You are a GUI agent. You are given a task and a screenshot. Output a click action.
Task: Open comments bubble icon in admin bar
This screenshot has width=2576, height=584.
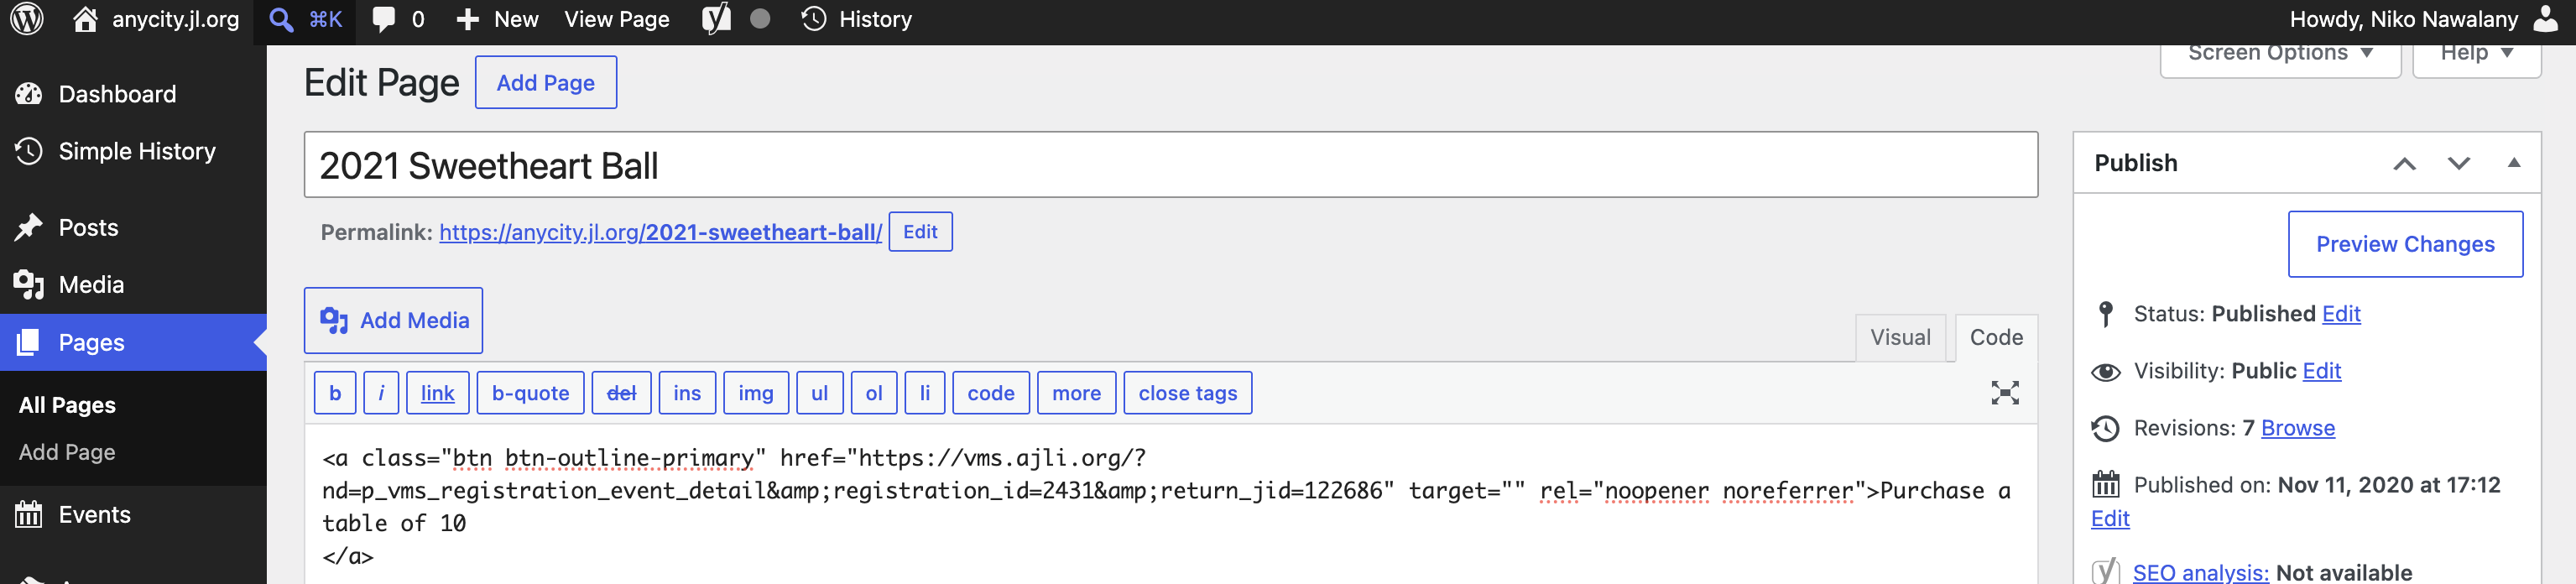[x=383, y=19]
